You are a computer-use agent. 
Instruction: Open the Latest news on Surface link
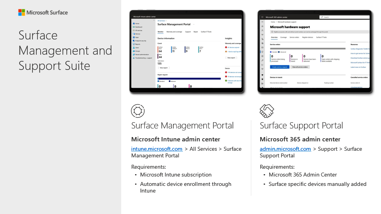[x=358, y=67]
